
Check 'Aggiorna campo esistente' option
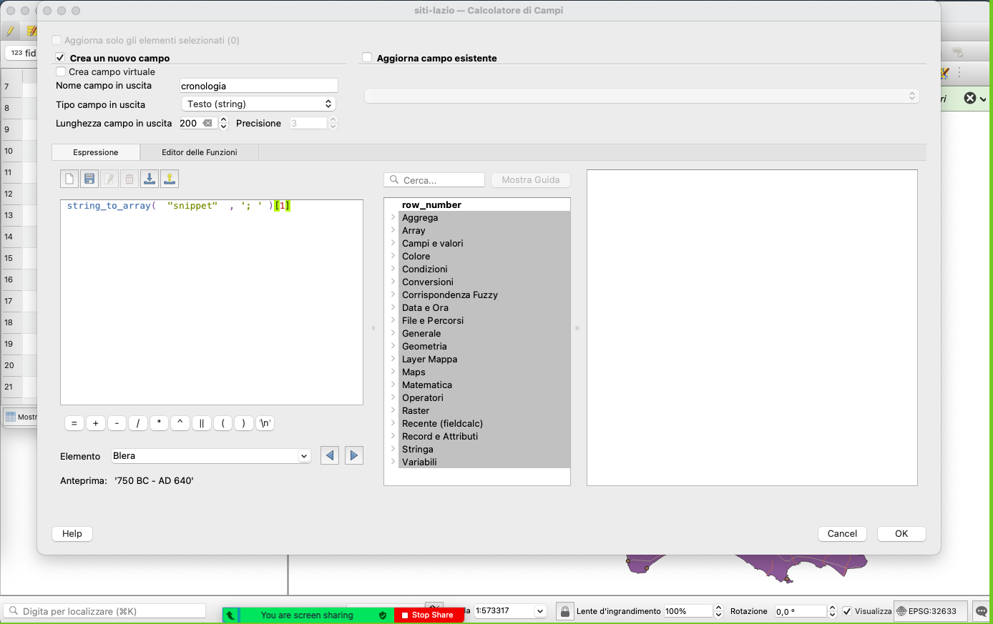point(367,58)
